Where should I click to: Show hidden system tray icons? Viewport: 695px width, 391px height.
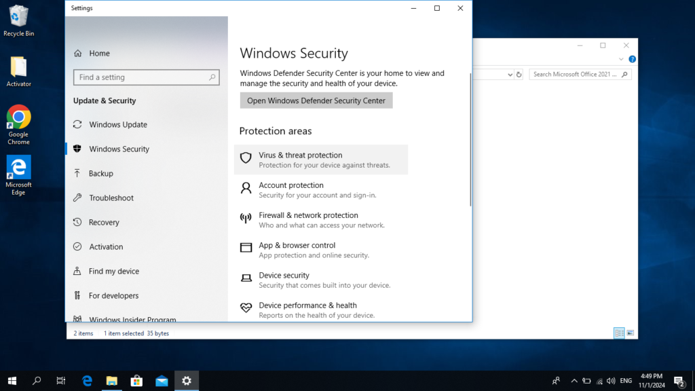pos(574,381)
